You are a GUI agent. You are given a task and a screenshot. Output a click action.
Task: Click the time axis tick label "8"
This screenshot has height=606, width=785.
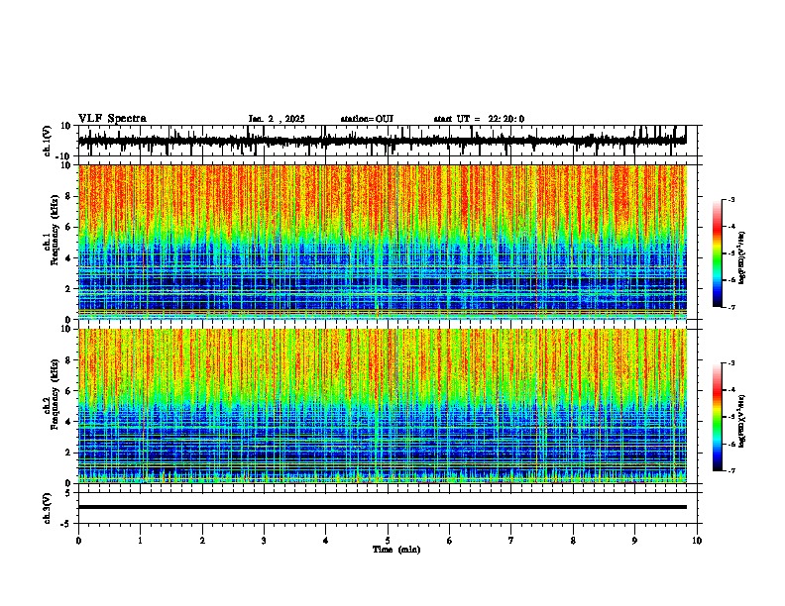tap(573, 541)
